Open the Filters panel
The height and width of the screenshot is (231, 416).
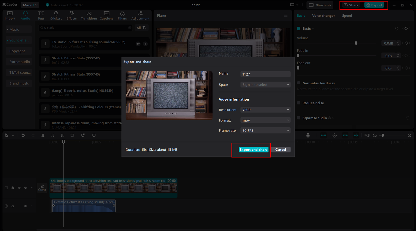[x=122, y=16]
